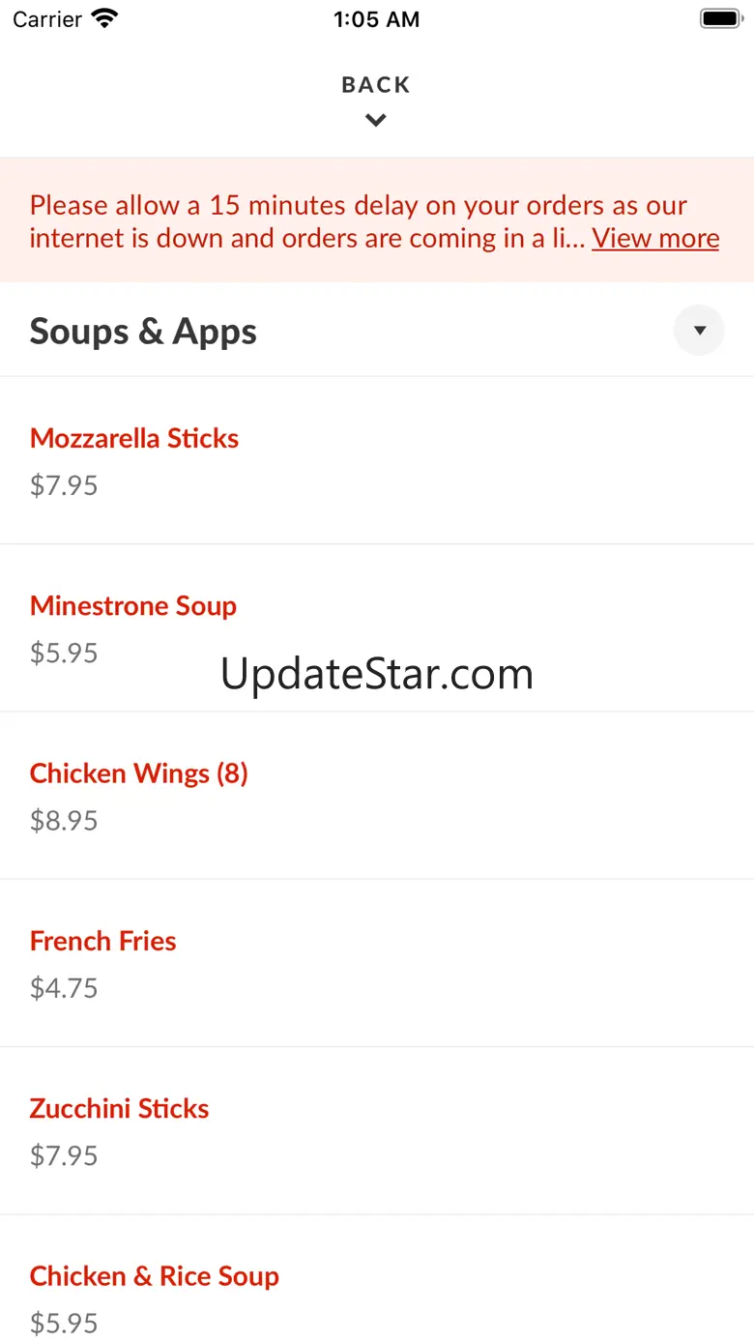The image size is (754, 1341).
Task: Tap the Soups & Apps heading
Action: [143, 332]
